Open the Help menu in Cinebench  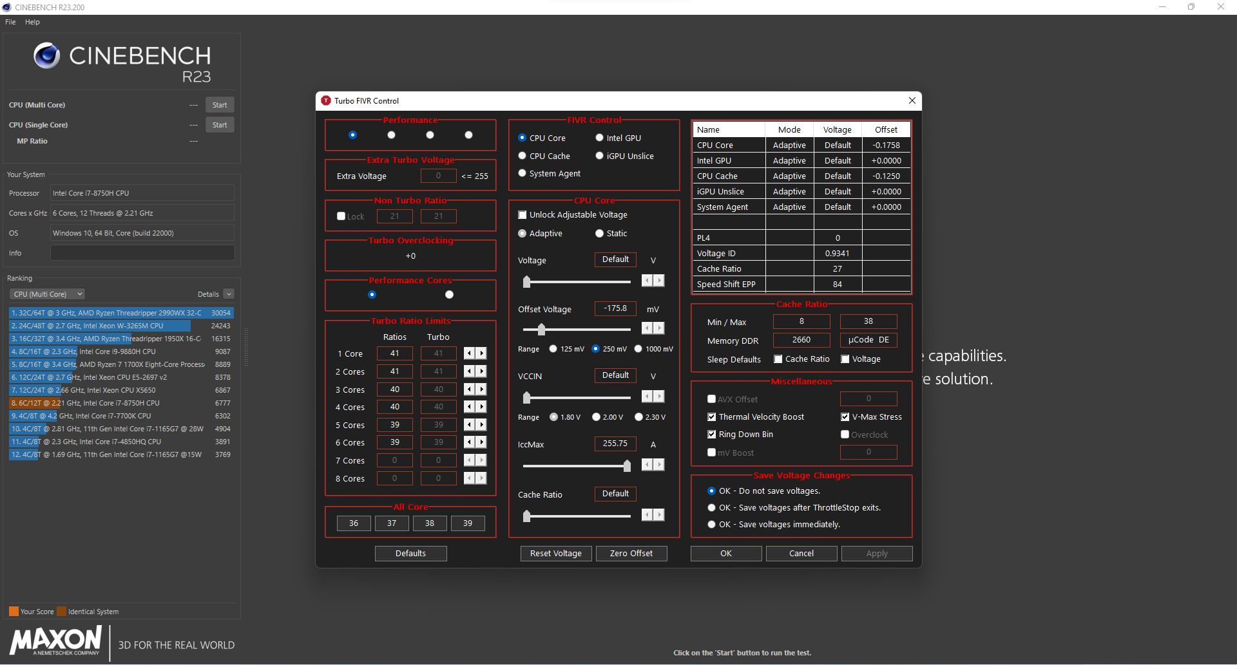[x=32, y=22]
